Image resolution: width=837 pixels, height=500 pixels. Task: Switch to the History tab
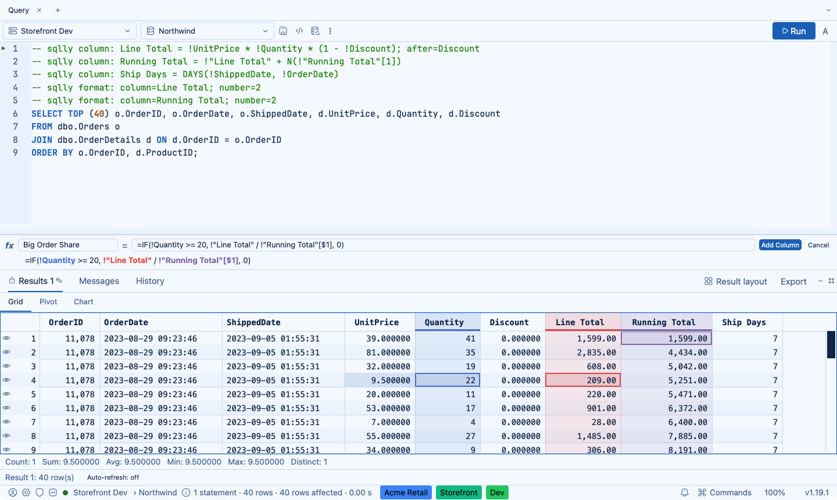(150, 281)
